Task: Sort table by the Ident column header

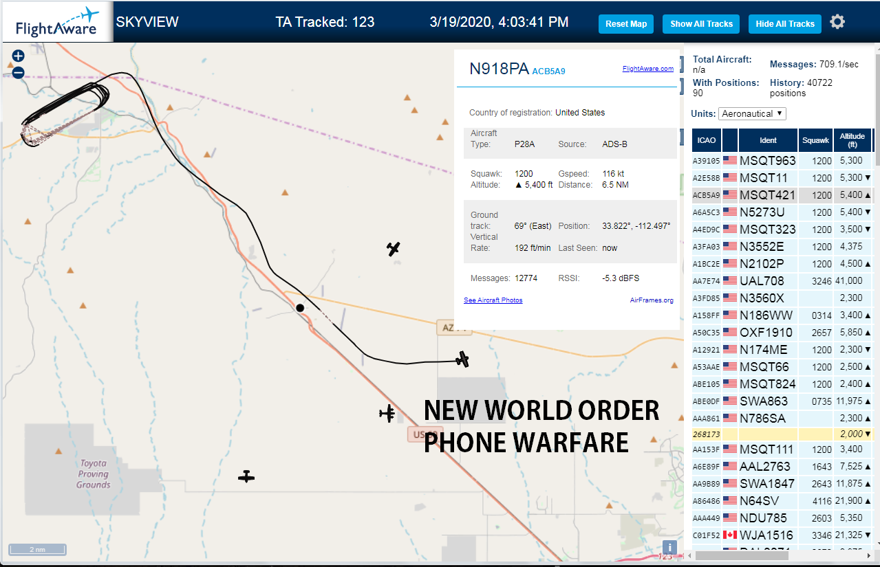Action: [769, 140]
